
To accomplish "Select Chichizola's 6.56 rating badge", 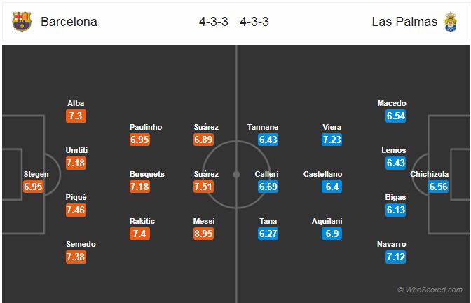I will click(x=438, y=187).
